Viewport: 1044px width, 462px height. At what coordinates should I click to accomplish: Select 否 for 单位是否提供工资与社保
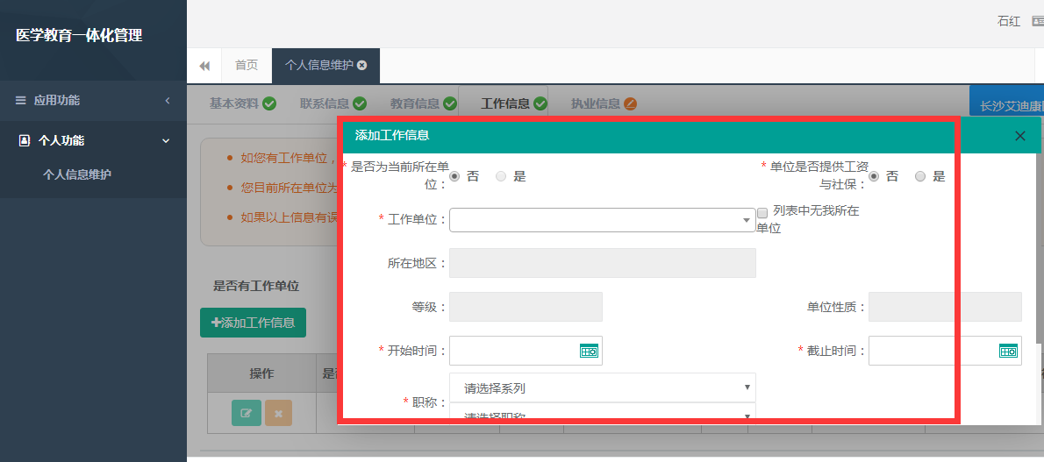point(874,176)
